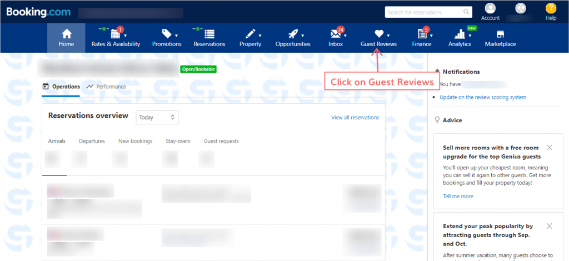Expand the Promotions dropdown arrow
The image size is (569, 261).
coord(176,36)
